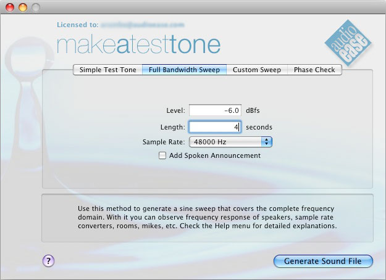
Task: Click the sine sweep description text
Action: 207,217
